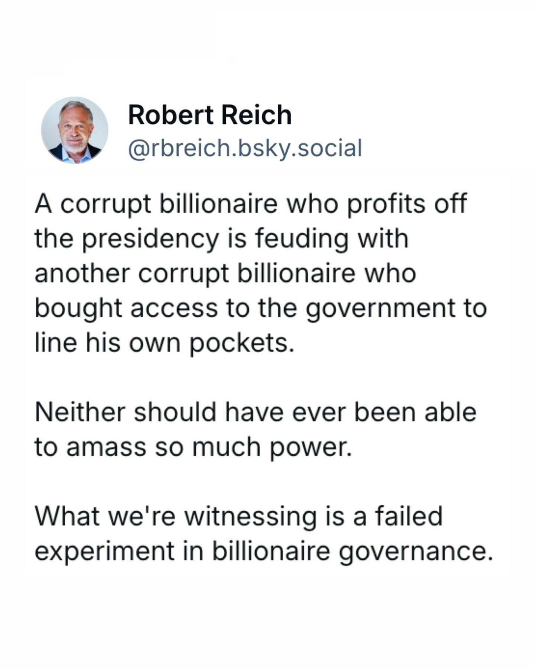Viewport: 535px width, 669px height.
Task: Click the phrase "What we're" starting the third paragraph
Action: tap(105, 516)
